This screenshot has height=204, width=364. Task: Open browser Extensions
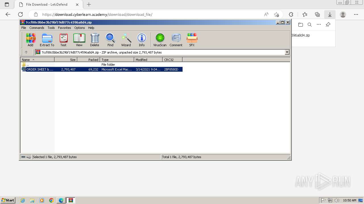tap(291, 14)
